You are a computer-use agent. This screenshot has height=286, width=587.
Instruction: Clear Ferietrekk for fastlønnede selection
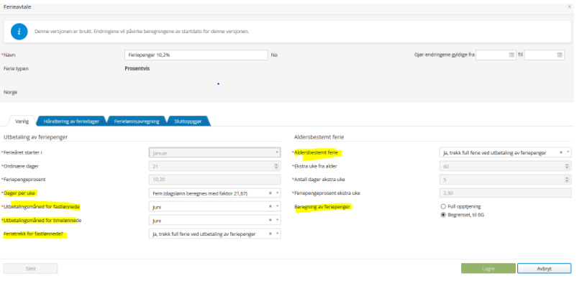(270, 234)
